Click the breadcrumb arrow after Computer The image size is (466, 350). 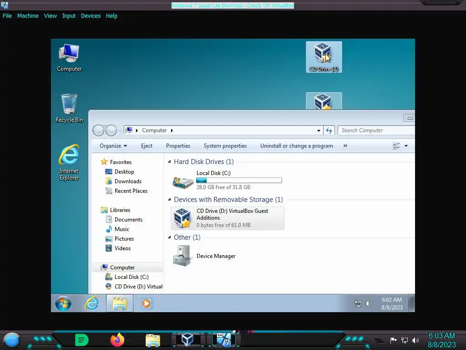172,130
